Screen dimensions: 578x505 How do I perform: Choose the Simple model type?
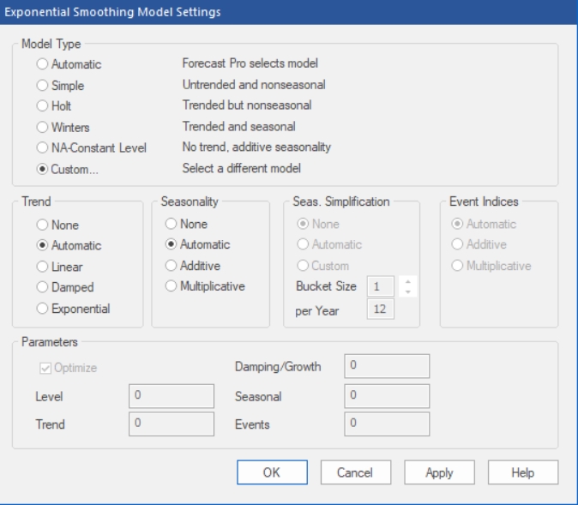tap(43, 85)
